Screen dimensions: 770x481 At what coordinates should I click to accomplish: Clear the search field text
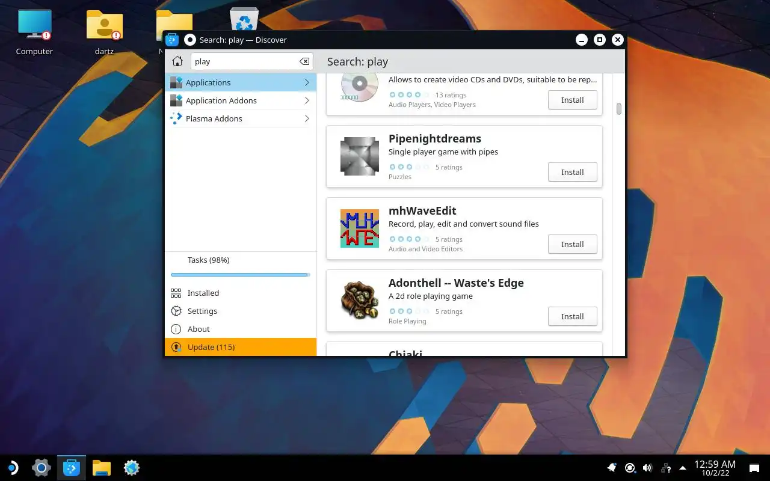pyautogui.click(x=304, y=61)
